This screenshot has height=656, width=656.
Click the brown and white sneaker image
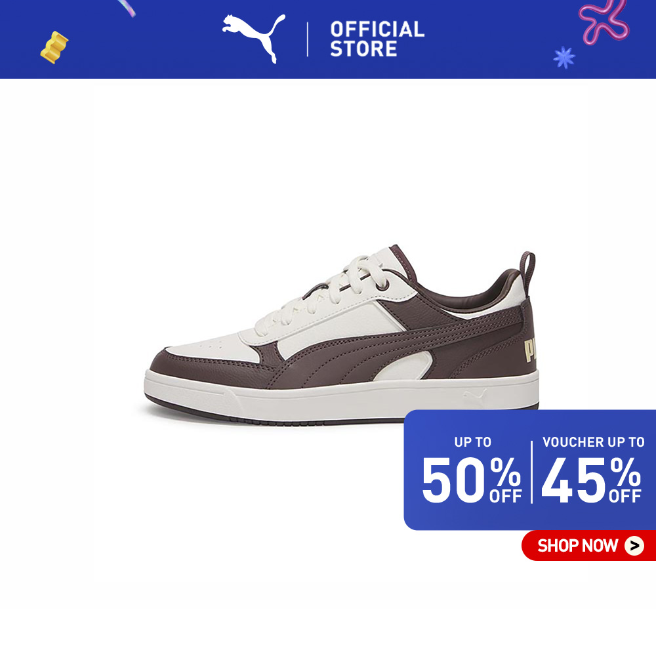coord(341,335)
